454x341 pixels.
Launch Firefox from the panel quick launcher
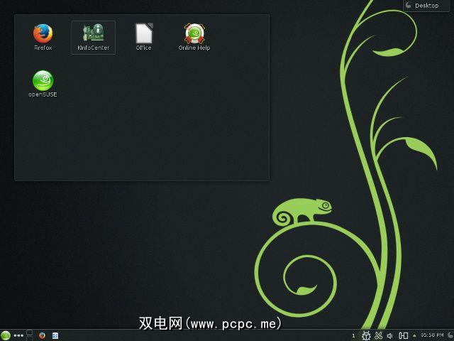tap(42, 336)
